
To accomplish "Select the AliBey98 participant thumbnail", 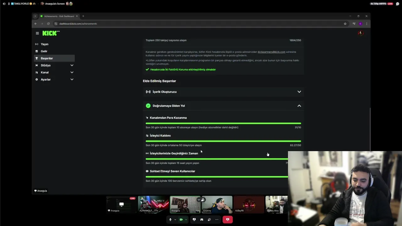I will [249, 205].
